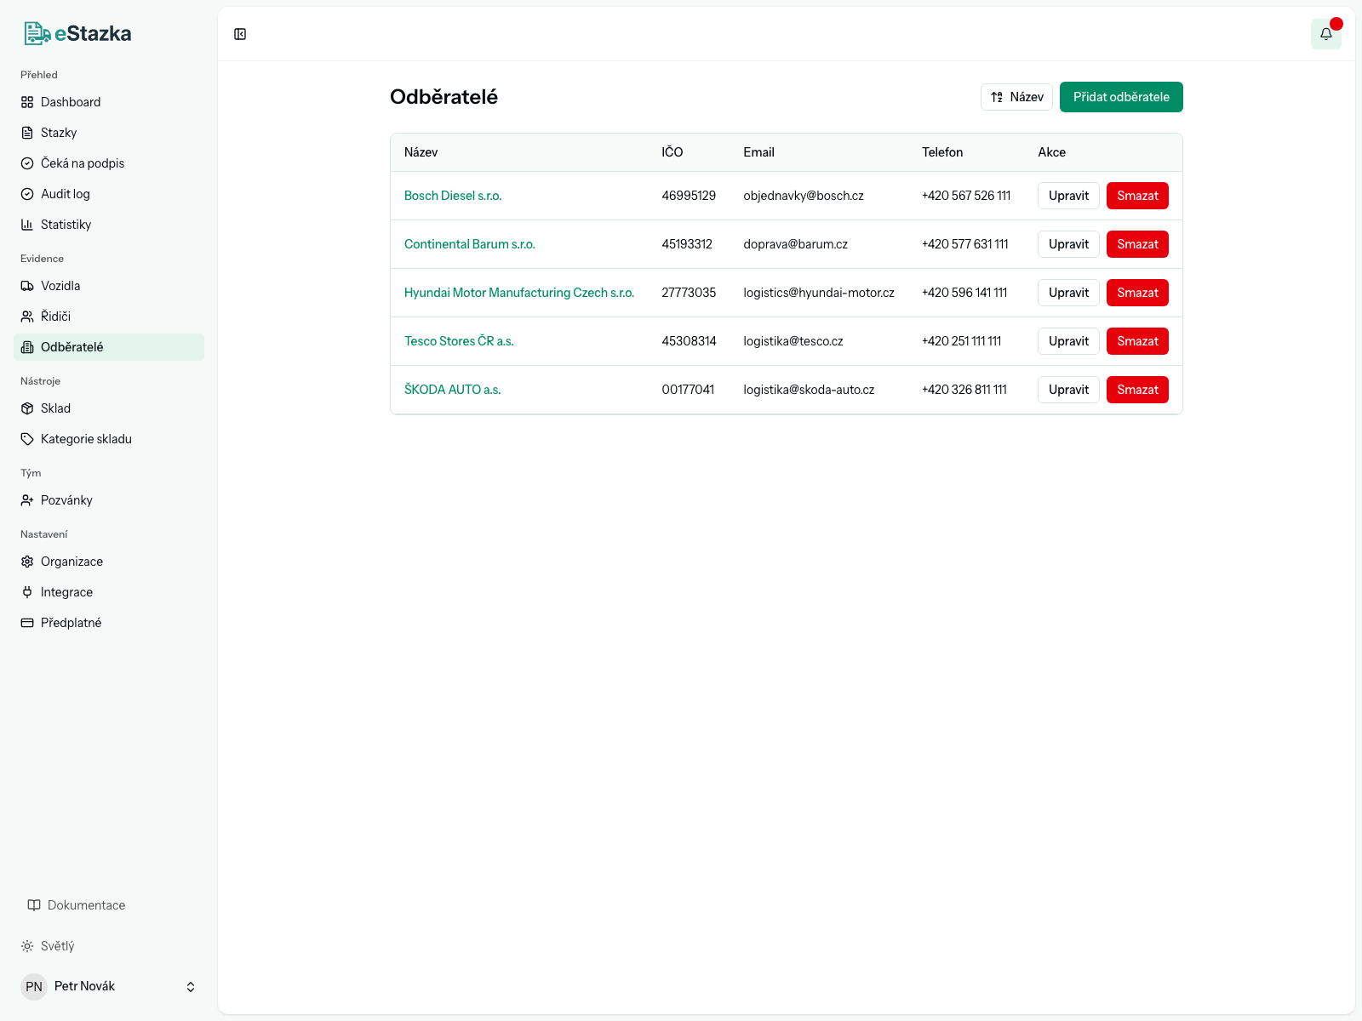Click the Předplatné credit card icon
The width and height of the screenshot is (1362, 1021).
pos(27,623)
